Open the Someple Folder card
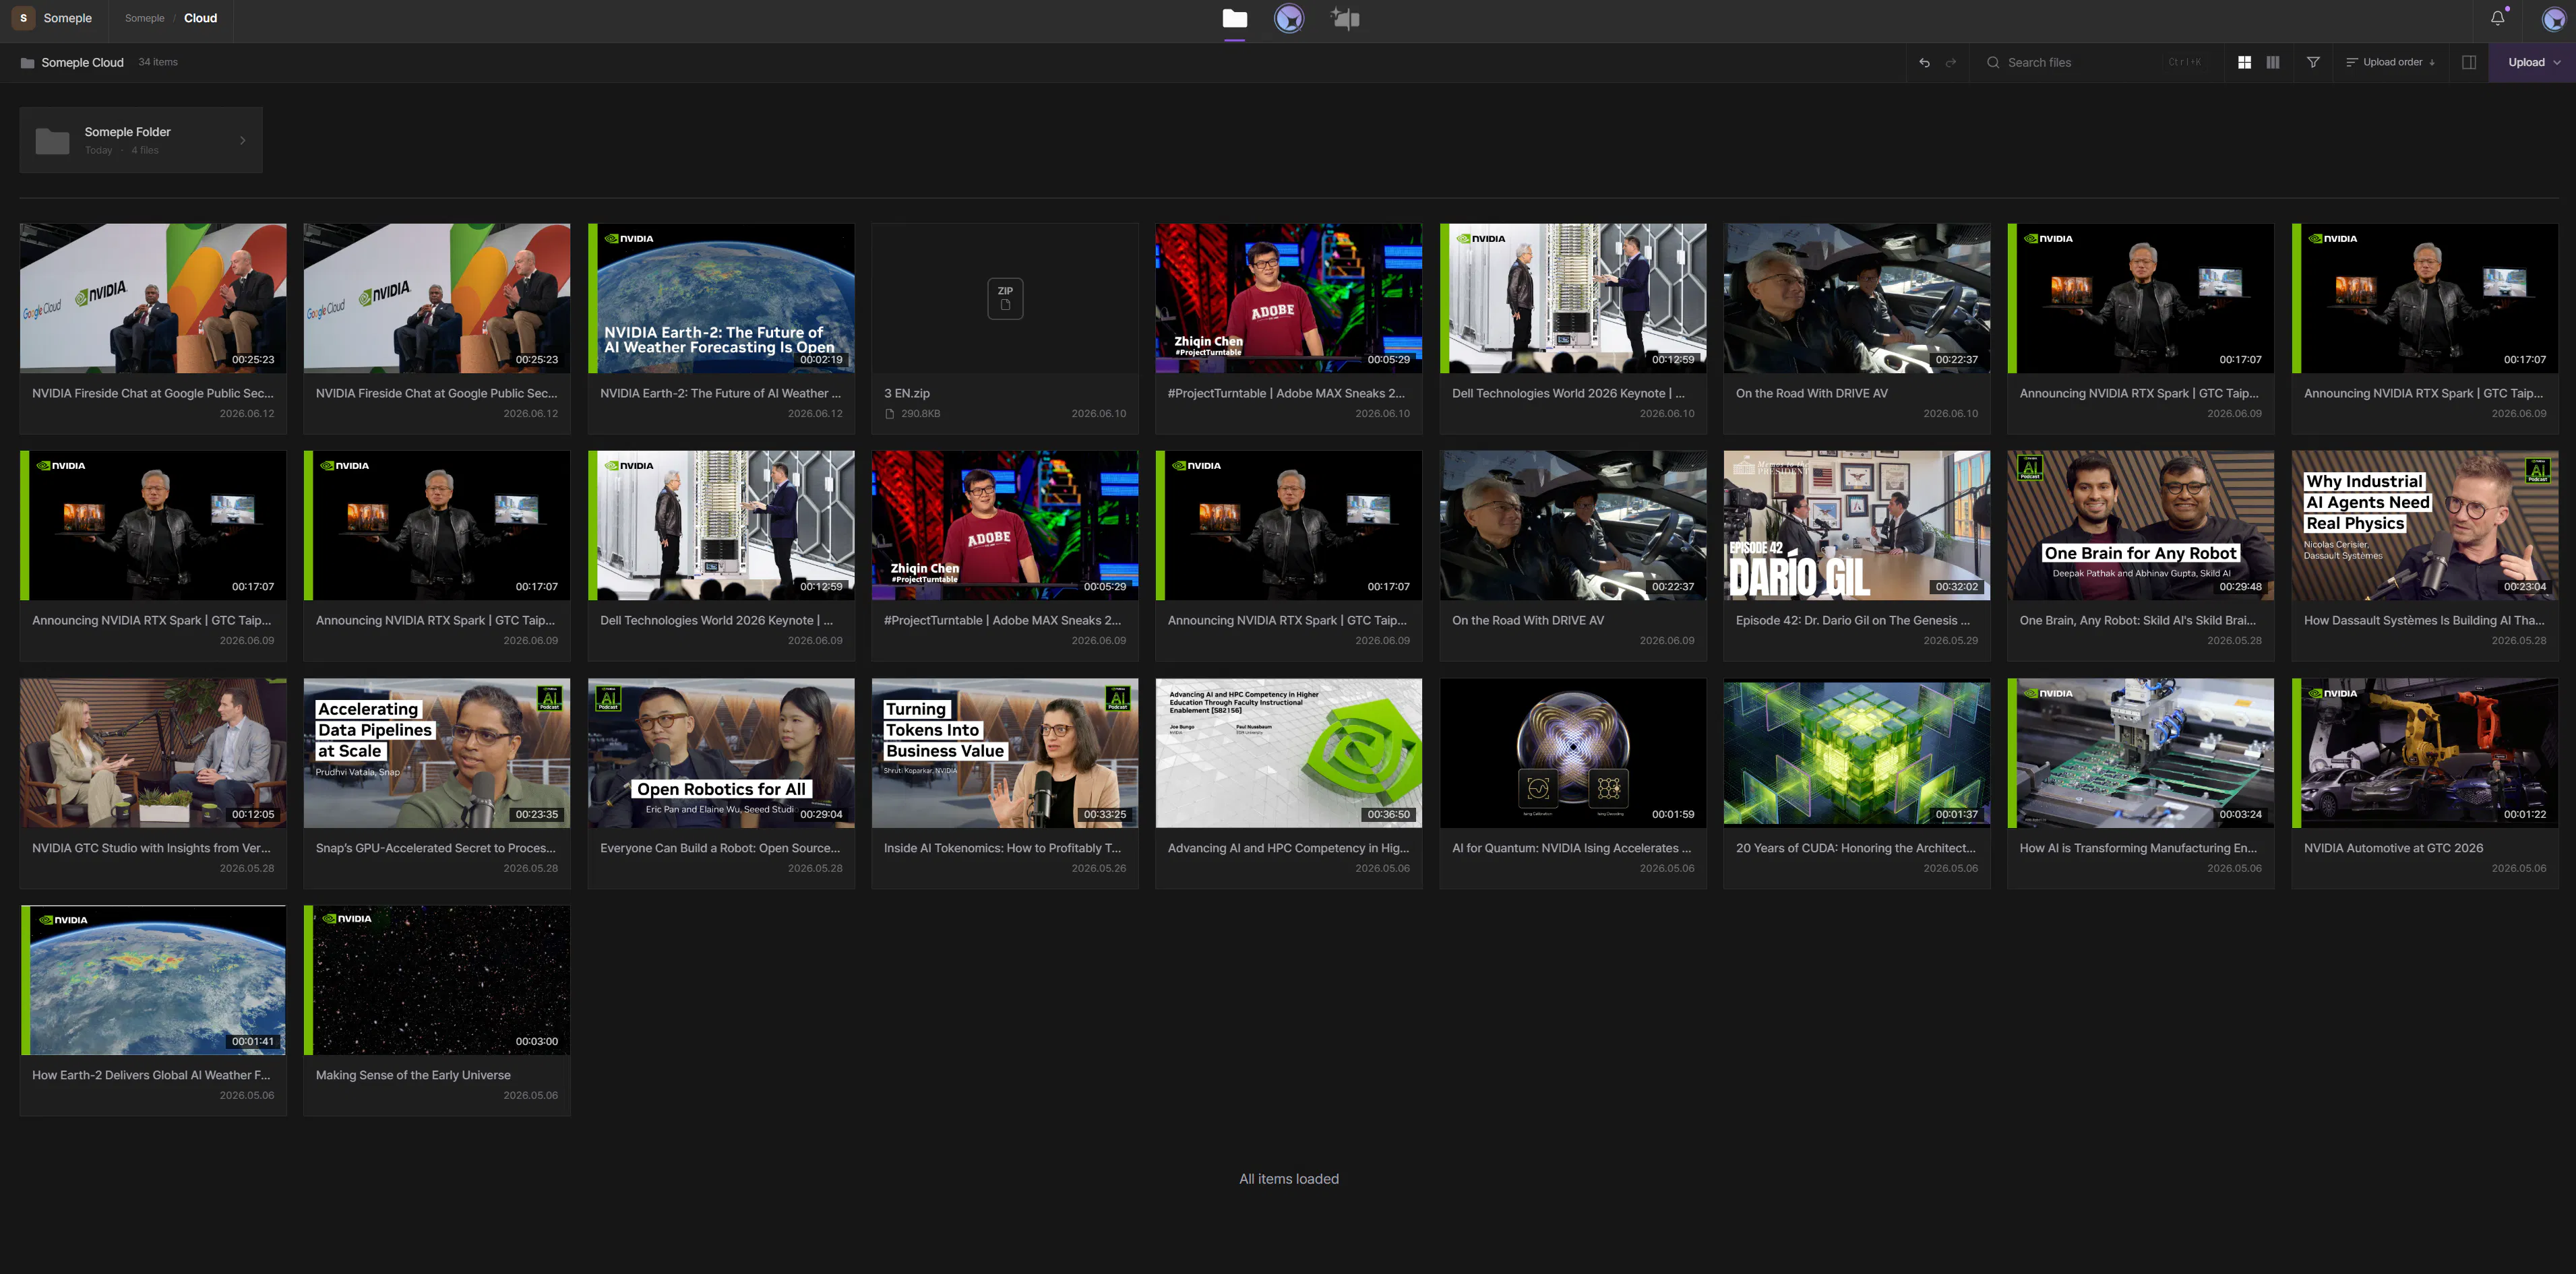Image resolution: width=2576 pixels, height=1274 pixels. tap(141, 140)
